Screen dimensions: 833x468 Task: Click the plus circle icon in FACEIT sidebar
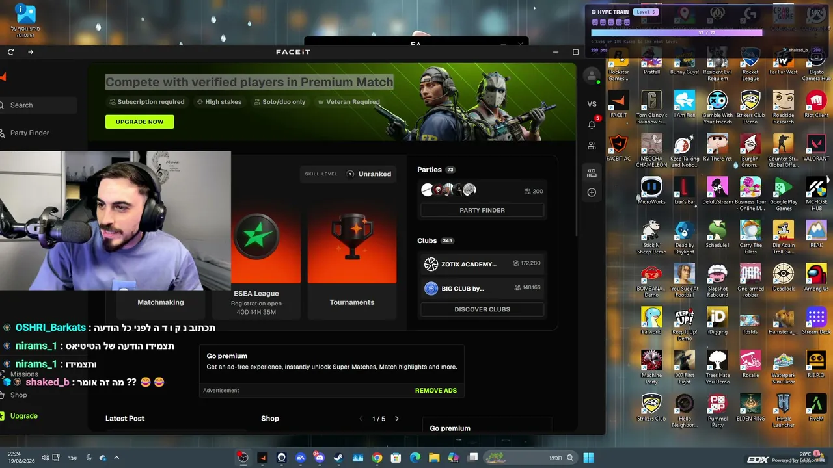pyautogui.click(x=592, y=192)
